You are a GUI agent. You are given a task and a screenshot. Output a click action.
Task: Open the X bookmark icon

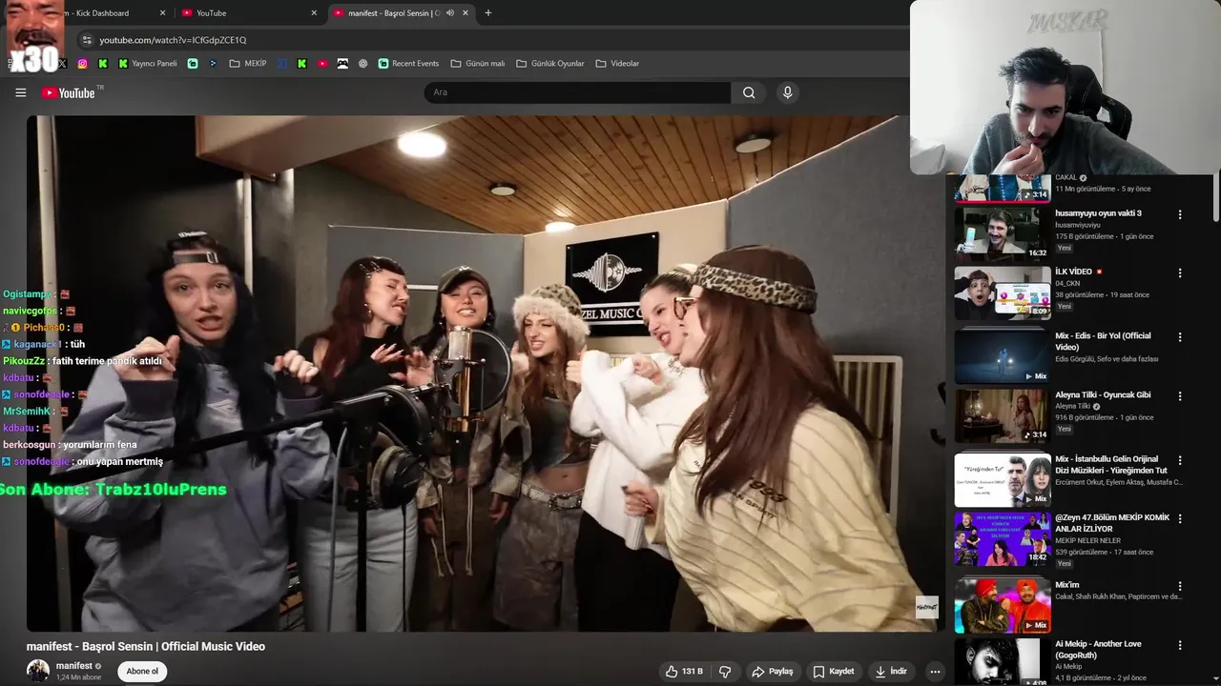point(62,64)
